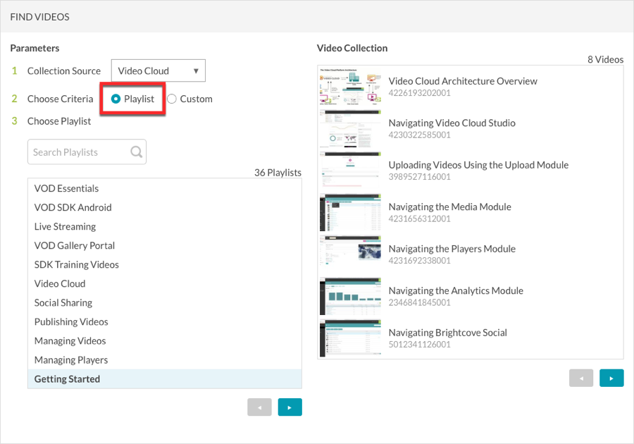Screen dimensions: 634x444
Task: Click video ID 4230322585001
Action: [419, 135]
